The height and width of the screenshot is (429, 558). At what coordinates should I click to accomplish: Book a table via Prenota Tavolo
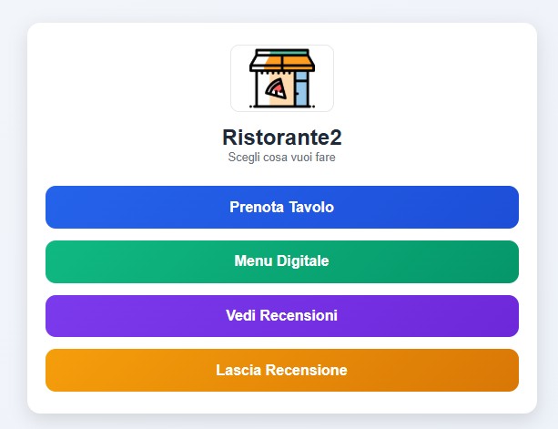(281, 207)
